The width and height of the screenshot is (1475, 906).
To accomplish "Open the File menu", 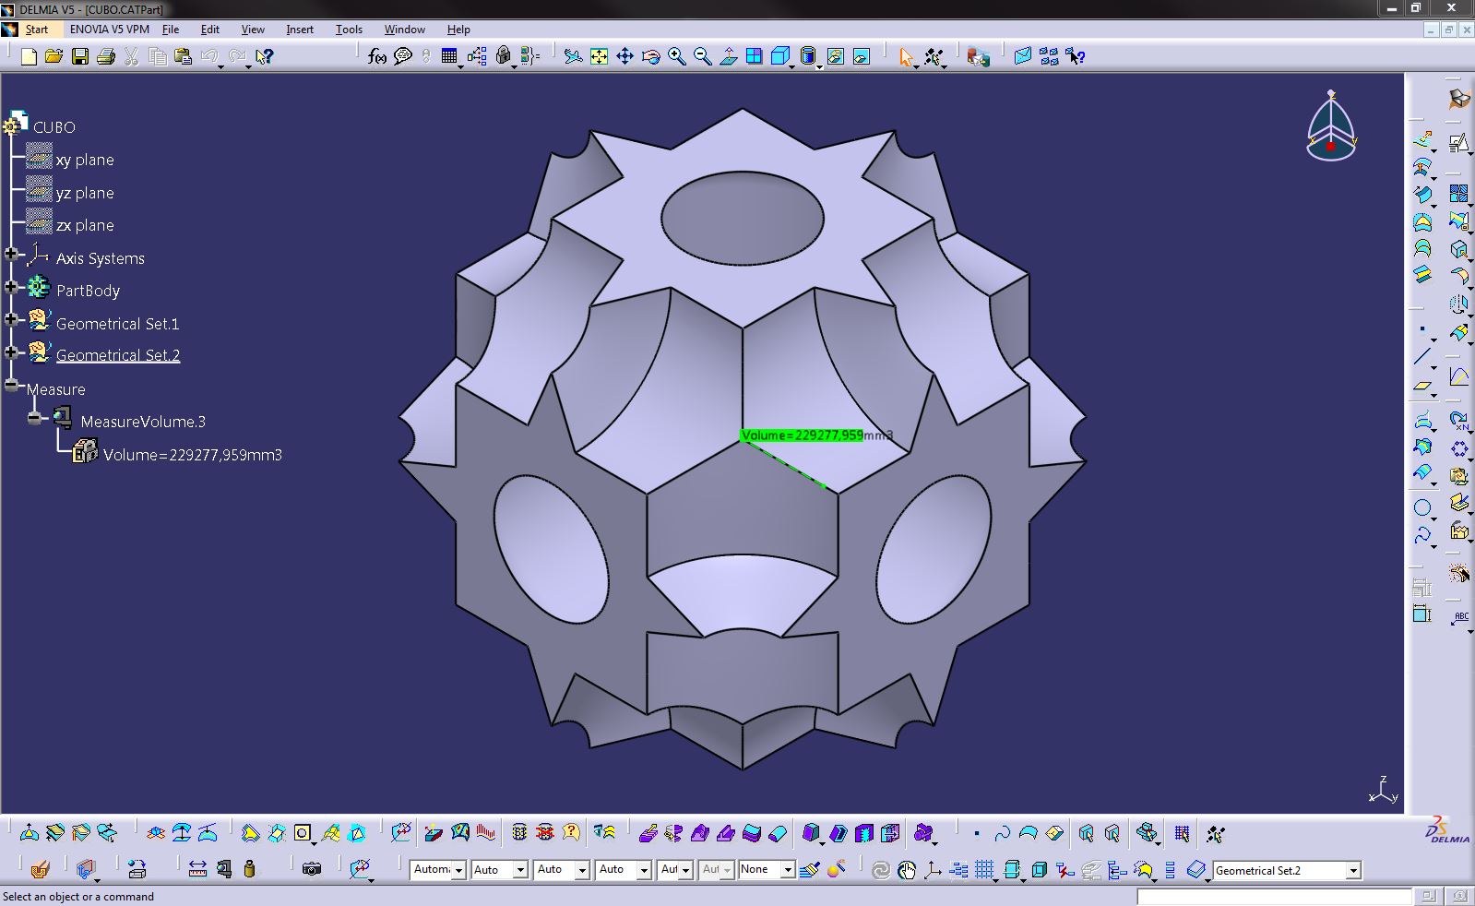I will pyautogui.click(x=171, y=30).
